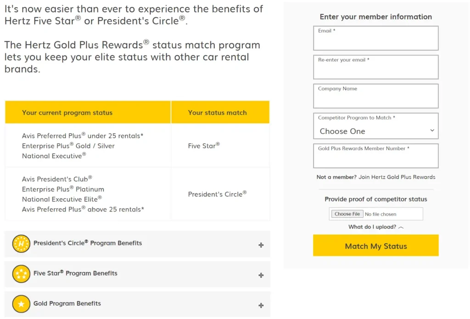This screenshot has width=470, height=319.
Task: Click the Gold Program star badge icon
Action: (x=21, y=304)
